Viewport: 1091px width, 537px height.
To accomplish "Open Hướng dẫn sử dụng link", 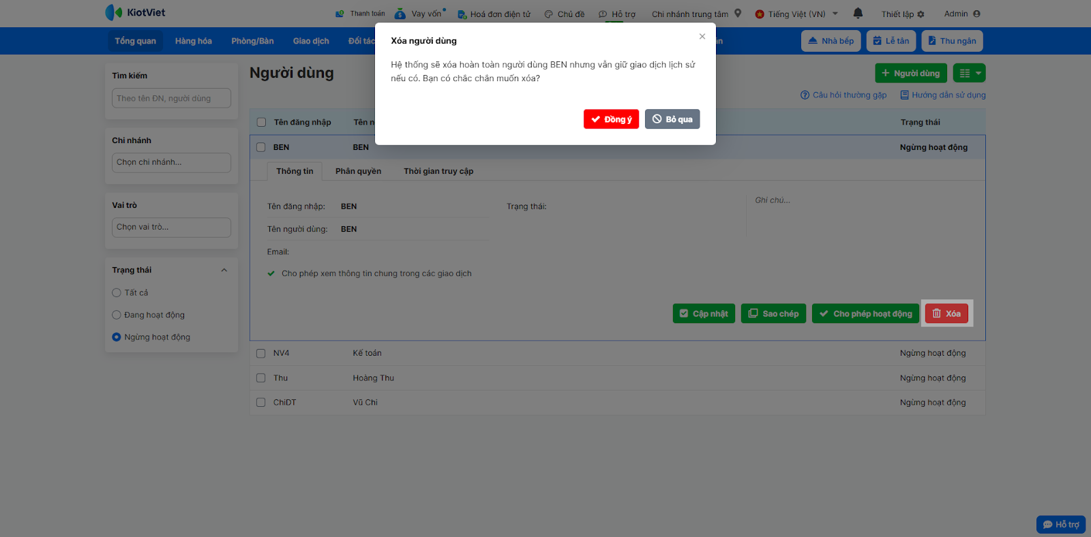I will (943, 95).
